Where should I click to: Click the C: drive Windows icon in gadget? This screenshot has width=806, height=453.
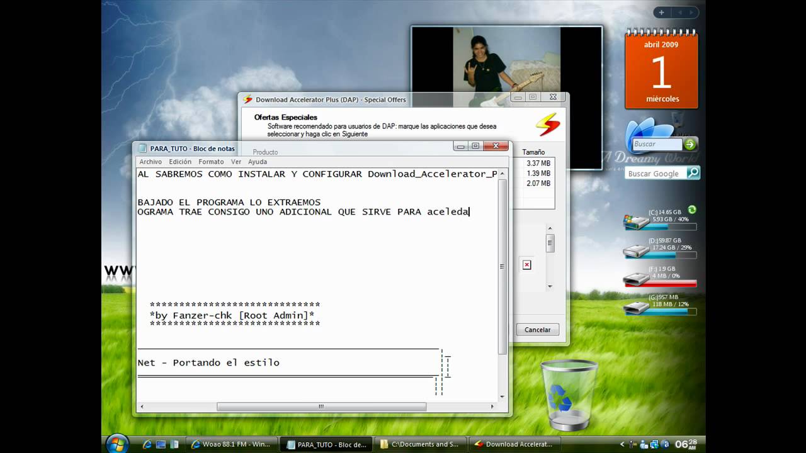click(635, 222)
